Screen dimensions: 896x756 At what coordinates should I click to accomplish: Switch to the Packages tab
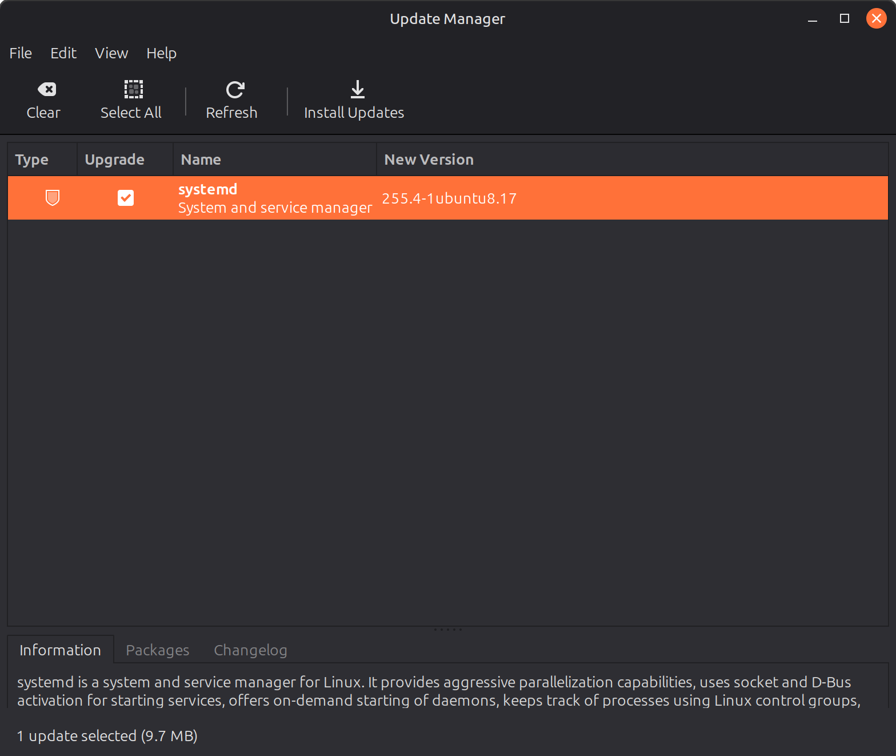coord(158,650)
